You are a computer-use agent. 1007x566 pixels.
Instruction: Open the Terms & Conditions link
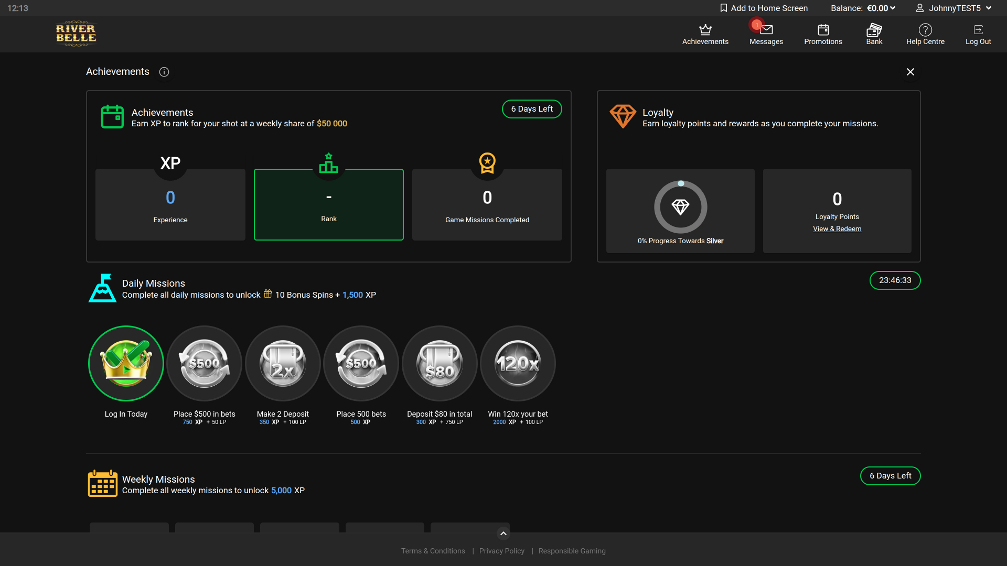tap(433, 551)
